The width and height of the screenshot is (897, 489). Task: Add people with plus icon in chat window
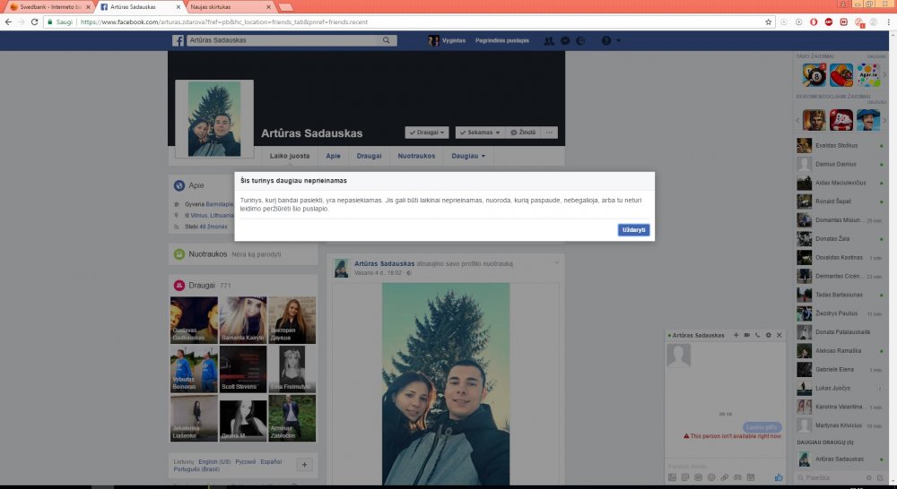pyautogui.click(x=736, y=335)
